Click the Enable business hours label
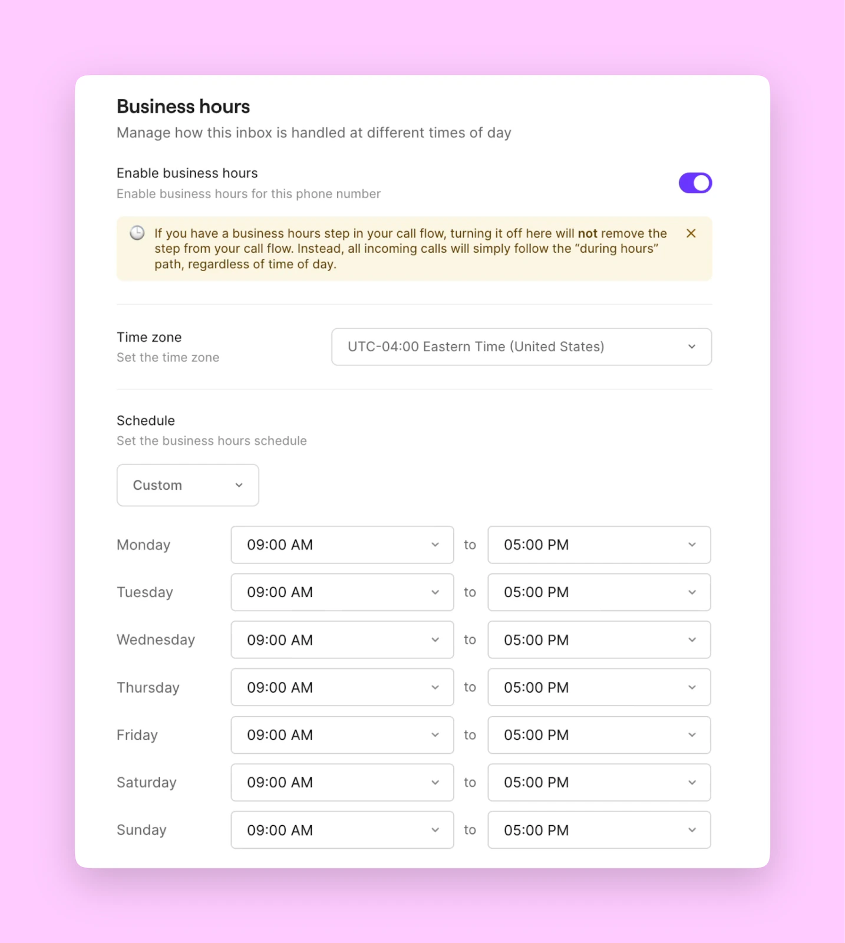The width and height of the screenshot is (845, 943). coord(187,173)
